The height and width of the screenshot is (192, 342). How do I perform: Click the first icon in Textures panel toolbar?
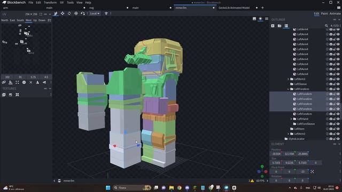[x=4, y=95]
